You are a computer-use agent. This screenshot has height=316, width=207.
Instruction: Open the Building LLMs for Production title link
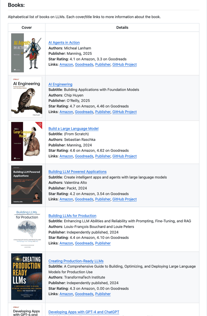(x=73, y=215)
